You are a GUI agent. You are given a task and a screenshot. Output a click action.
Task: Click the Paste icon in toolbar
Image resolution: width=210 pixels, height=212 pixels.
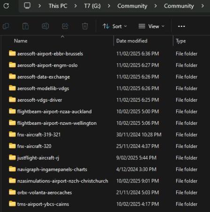[x=25, y=26]
